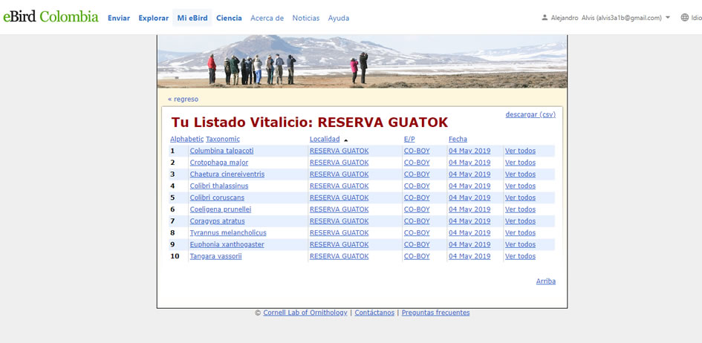The width and height of the screenshot is (702, 343).
Task: Click the birdwatchers banner image
Action: [362, 62]
